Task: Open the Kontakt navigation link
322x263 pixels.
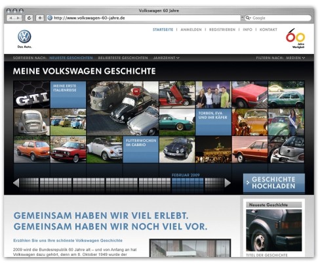Action: coord(268,30)
